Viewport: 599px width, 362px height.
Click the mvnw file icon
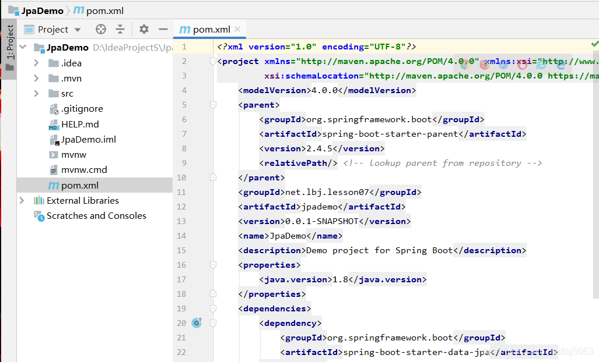[x=54, y=155]
